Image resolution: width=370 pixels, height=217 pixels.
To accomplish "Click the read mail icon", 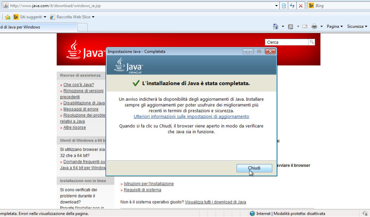I will pyautogui.click(x=305, y=26).
